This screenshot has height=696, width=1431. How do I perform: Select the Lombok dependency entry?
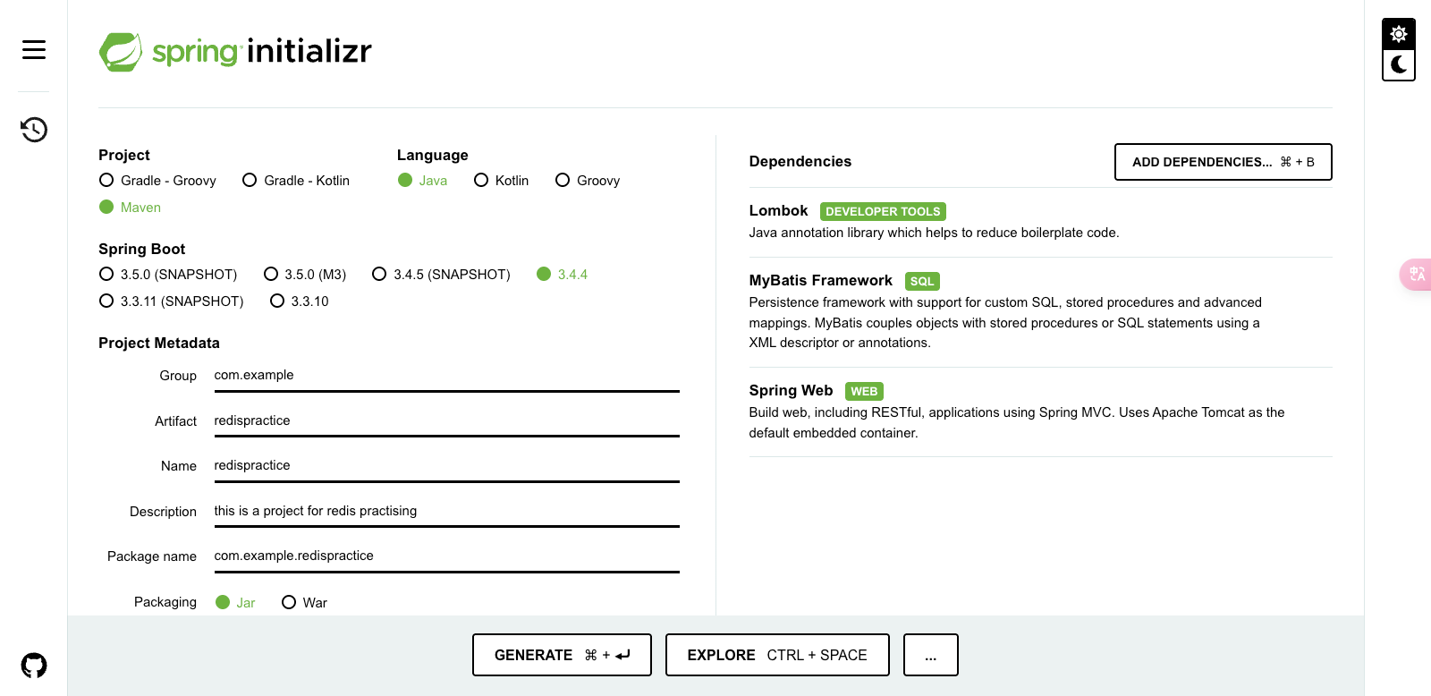1041,222
